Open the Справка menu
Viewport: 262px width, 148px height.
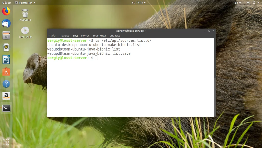(x=115, y=36)
